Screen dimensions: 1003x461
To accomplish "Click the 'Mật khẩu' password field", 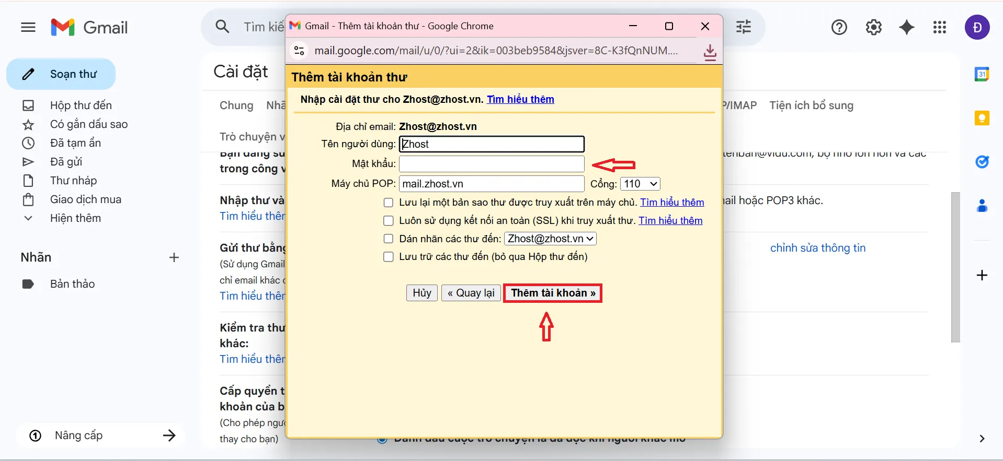I will (492, 164).
